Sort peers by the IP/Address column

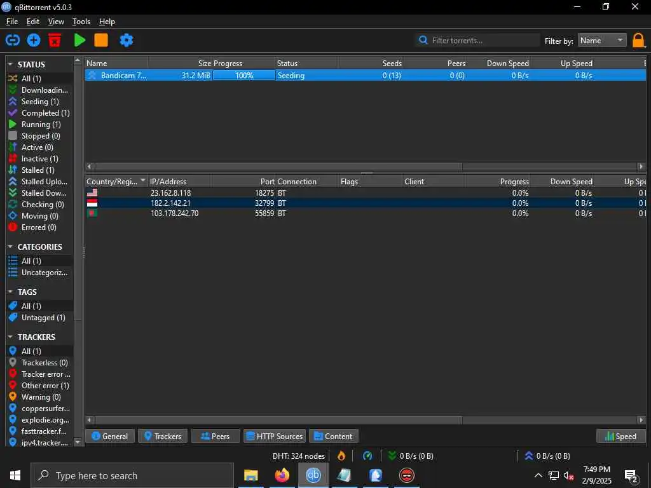point(180,181)
